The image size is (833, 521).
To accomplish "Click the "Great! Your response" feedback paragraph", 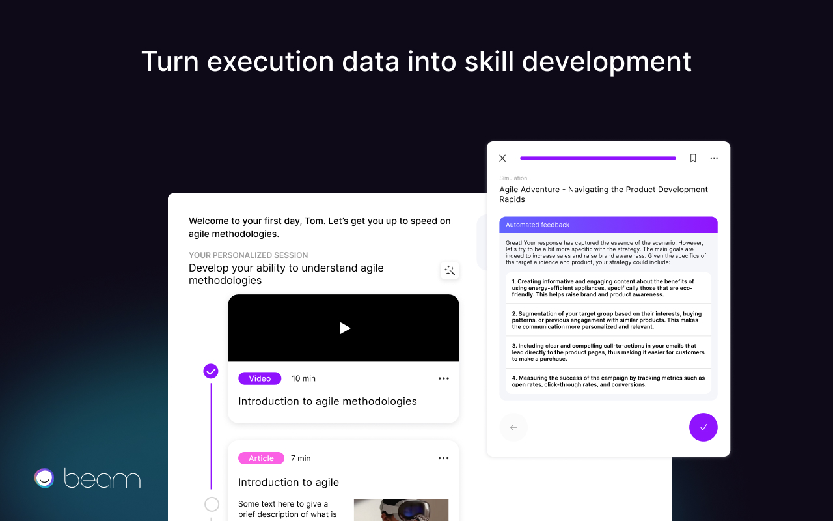I will point(606,253).
